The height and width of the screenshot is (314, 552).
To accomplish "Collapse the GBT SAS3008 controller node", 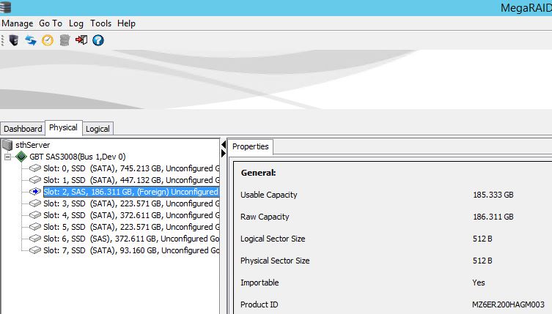I will 8,157.
